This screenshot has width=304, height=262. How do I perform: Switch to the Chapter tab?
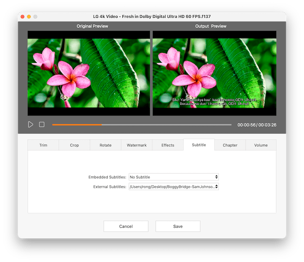[230, 145]
